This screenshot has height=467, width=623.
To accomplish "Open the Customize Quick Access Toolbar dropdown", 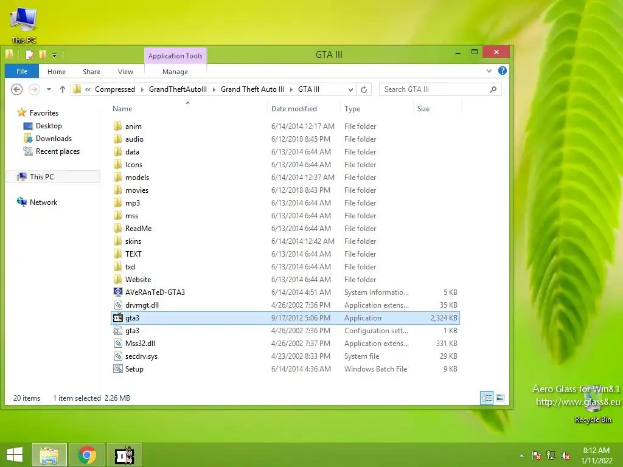I will click(x=54, y=55).
